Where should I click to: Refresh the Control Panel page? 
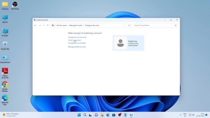[x=129, y=26]
